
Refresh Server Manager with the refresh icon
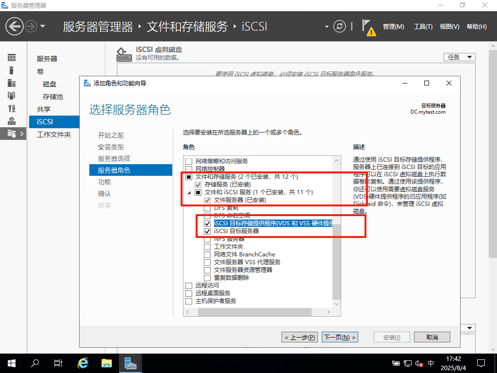[x=339, y=26]
